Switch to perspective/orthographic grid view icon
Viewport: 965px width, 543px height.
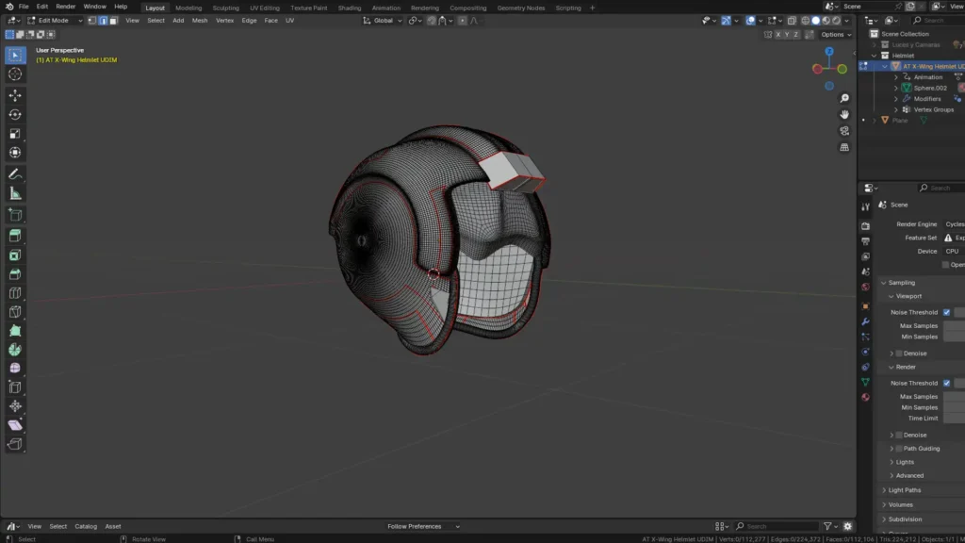pyautogui.click(x=844, y=147)
